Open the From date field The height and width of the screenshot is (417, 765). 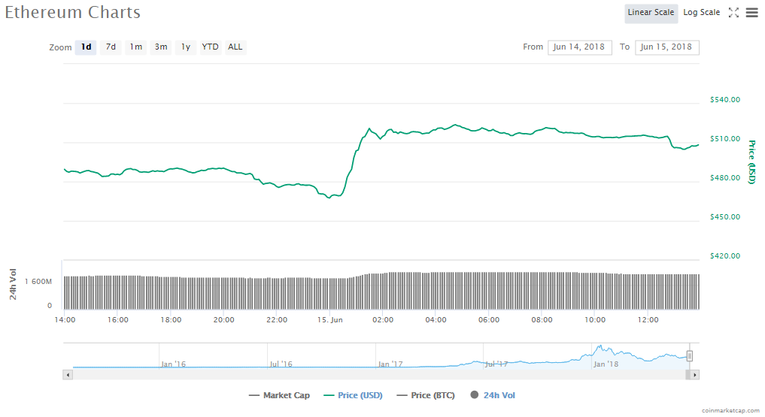(580, 47)
